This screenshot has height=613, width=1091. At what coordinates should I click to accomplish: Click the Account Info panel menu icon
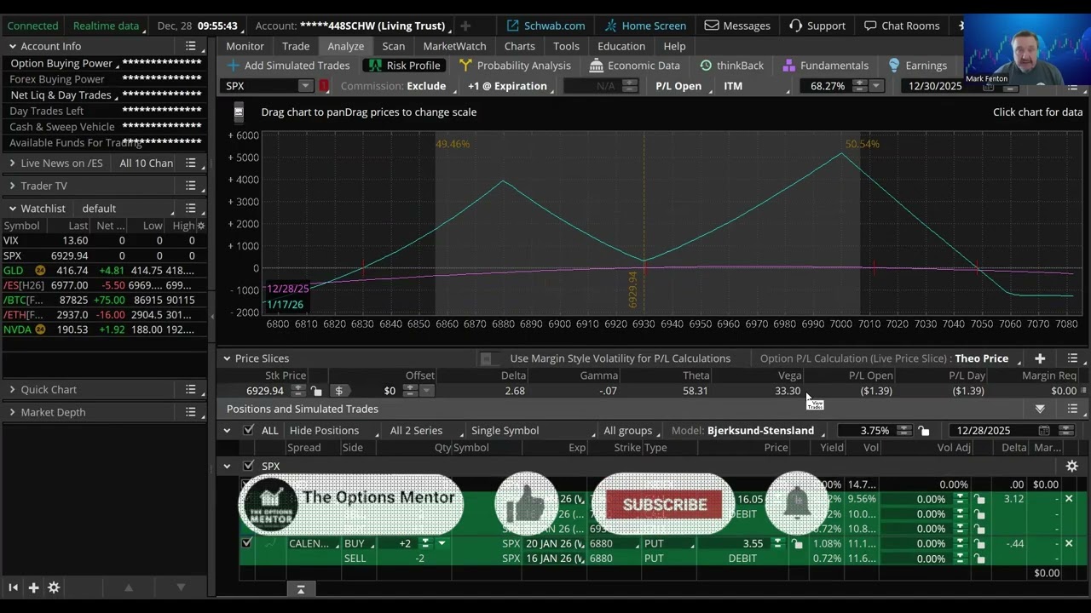[191, 46]
